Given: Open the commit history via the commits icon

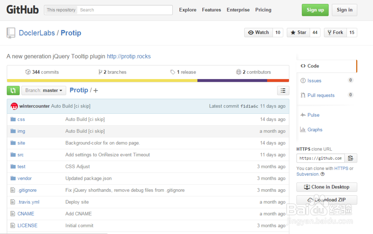Looking at the screenshot, I should (x=28, y=72).
